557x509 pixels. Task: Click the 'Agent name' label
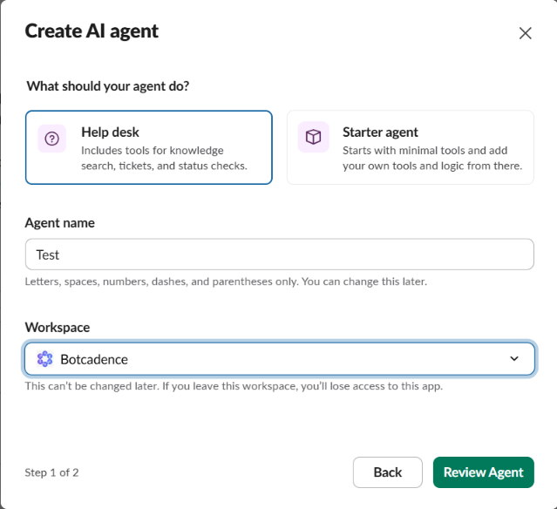pyautogui.click(x=59, y=223)
